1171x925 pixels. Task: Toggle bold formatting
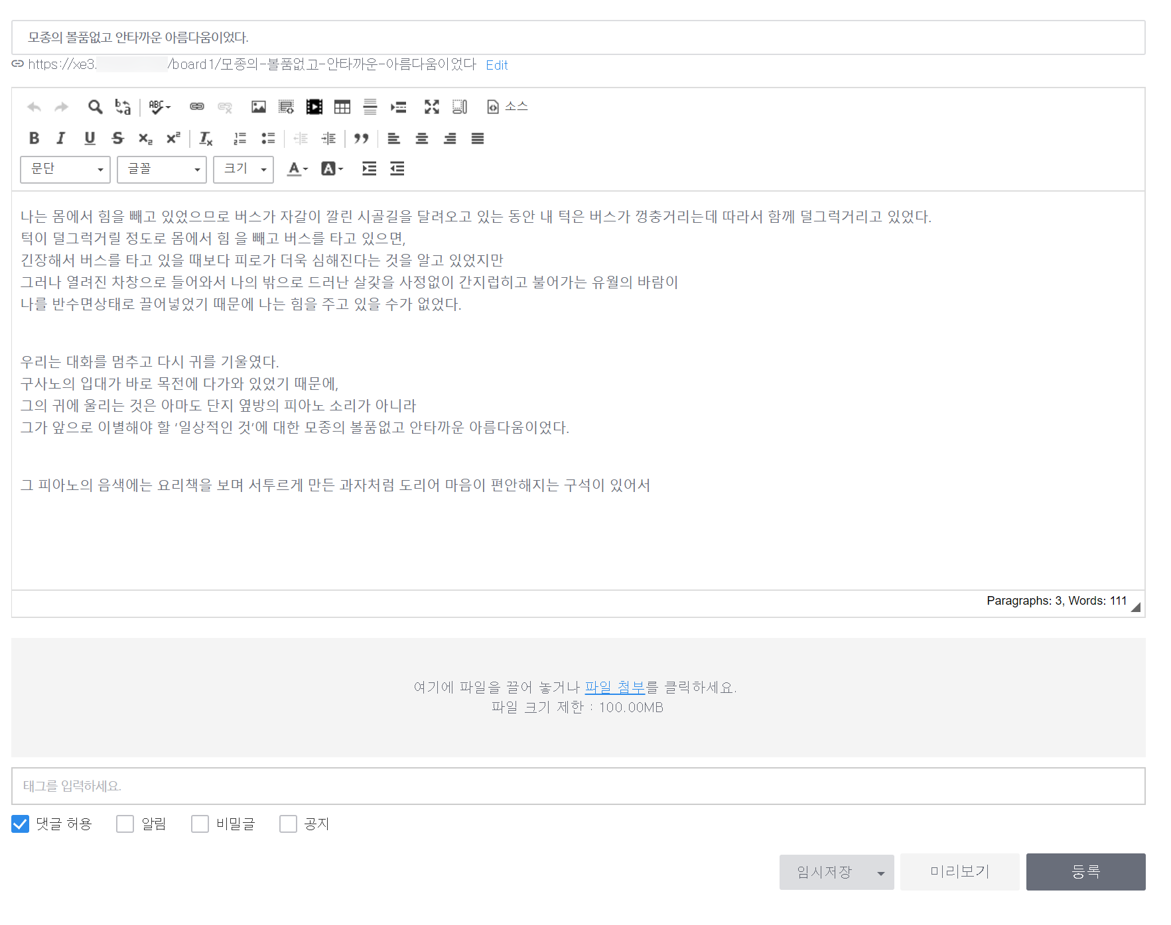point(34,138)
